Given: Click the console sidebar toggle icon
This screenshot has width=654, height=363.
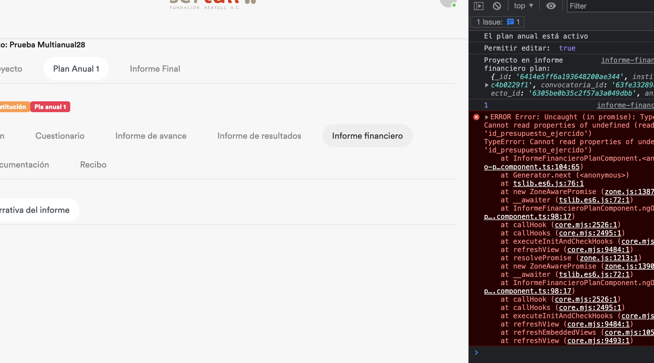Looking at the screenshot, I should coord(478,6).
